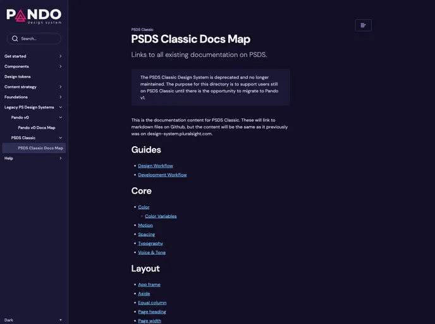Expand the Content strategy chevron
This screenshot has width=435, height=324.
tap(61, 87)
